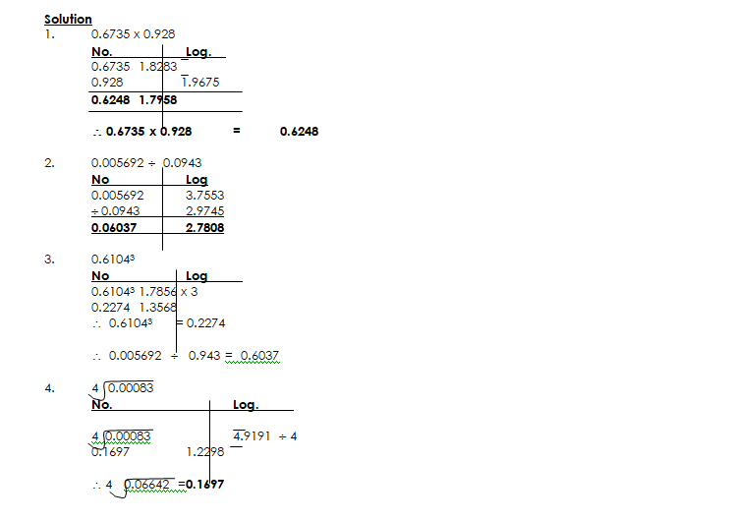Click the bold 2.7808 log result

[x=204, y=228]
